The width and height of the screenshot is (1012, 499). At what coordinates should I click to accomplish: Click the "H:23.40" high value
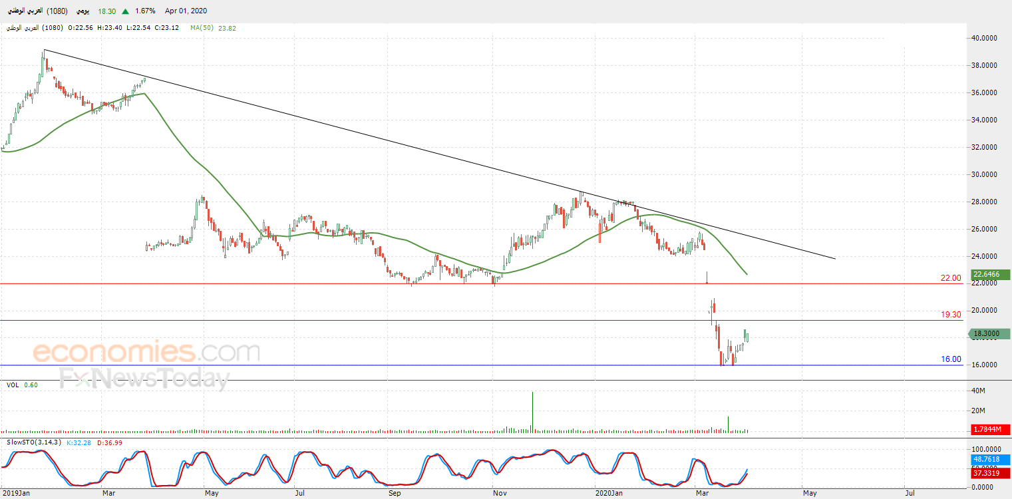point(110,28)
